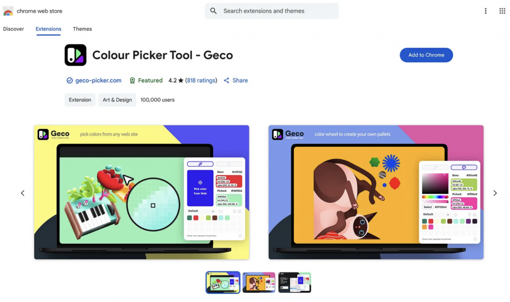Open the Google apps grid icon

pos(502,11)
